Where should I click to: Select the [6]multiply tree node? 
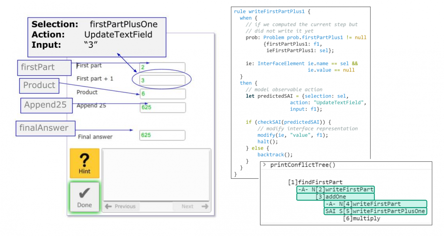pyautogui.click(x=362, y=218)
